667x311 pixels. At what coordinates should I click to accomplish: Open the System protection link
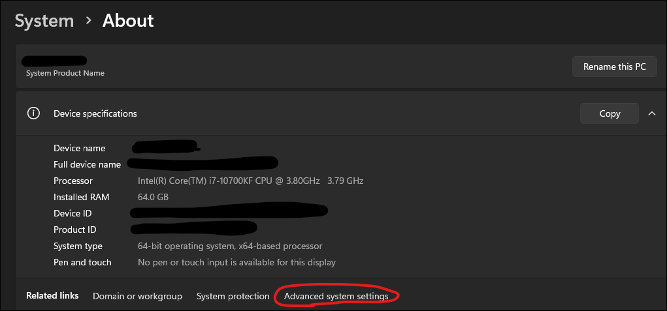(233, 296)
